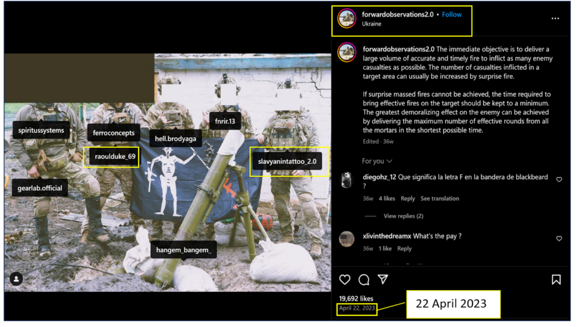Image resolution: width=581 pixels, height=327 pixels.
Task: Expand View replies (2)
Action: point(403,216)
